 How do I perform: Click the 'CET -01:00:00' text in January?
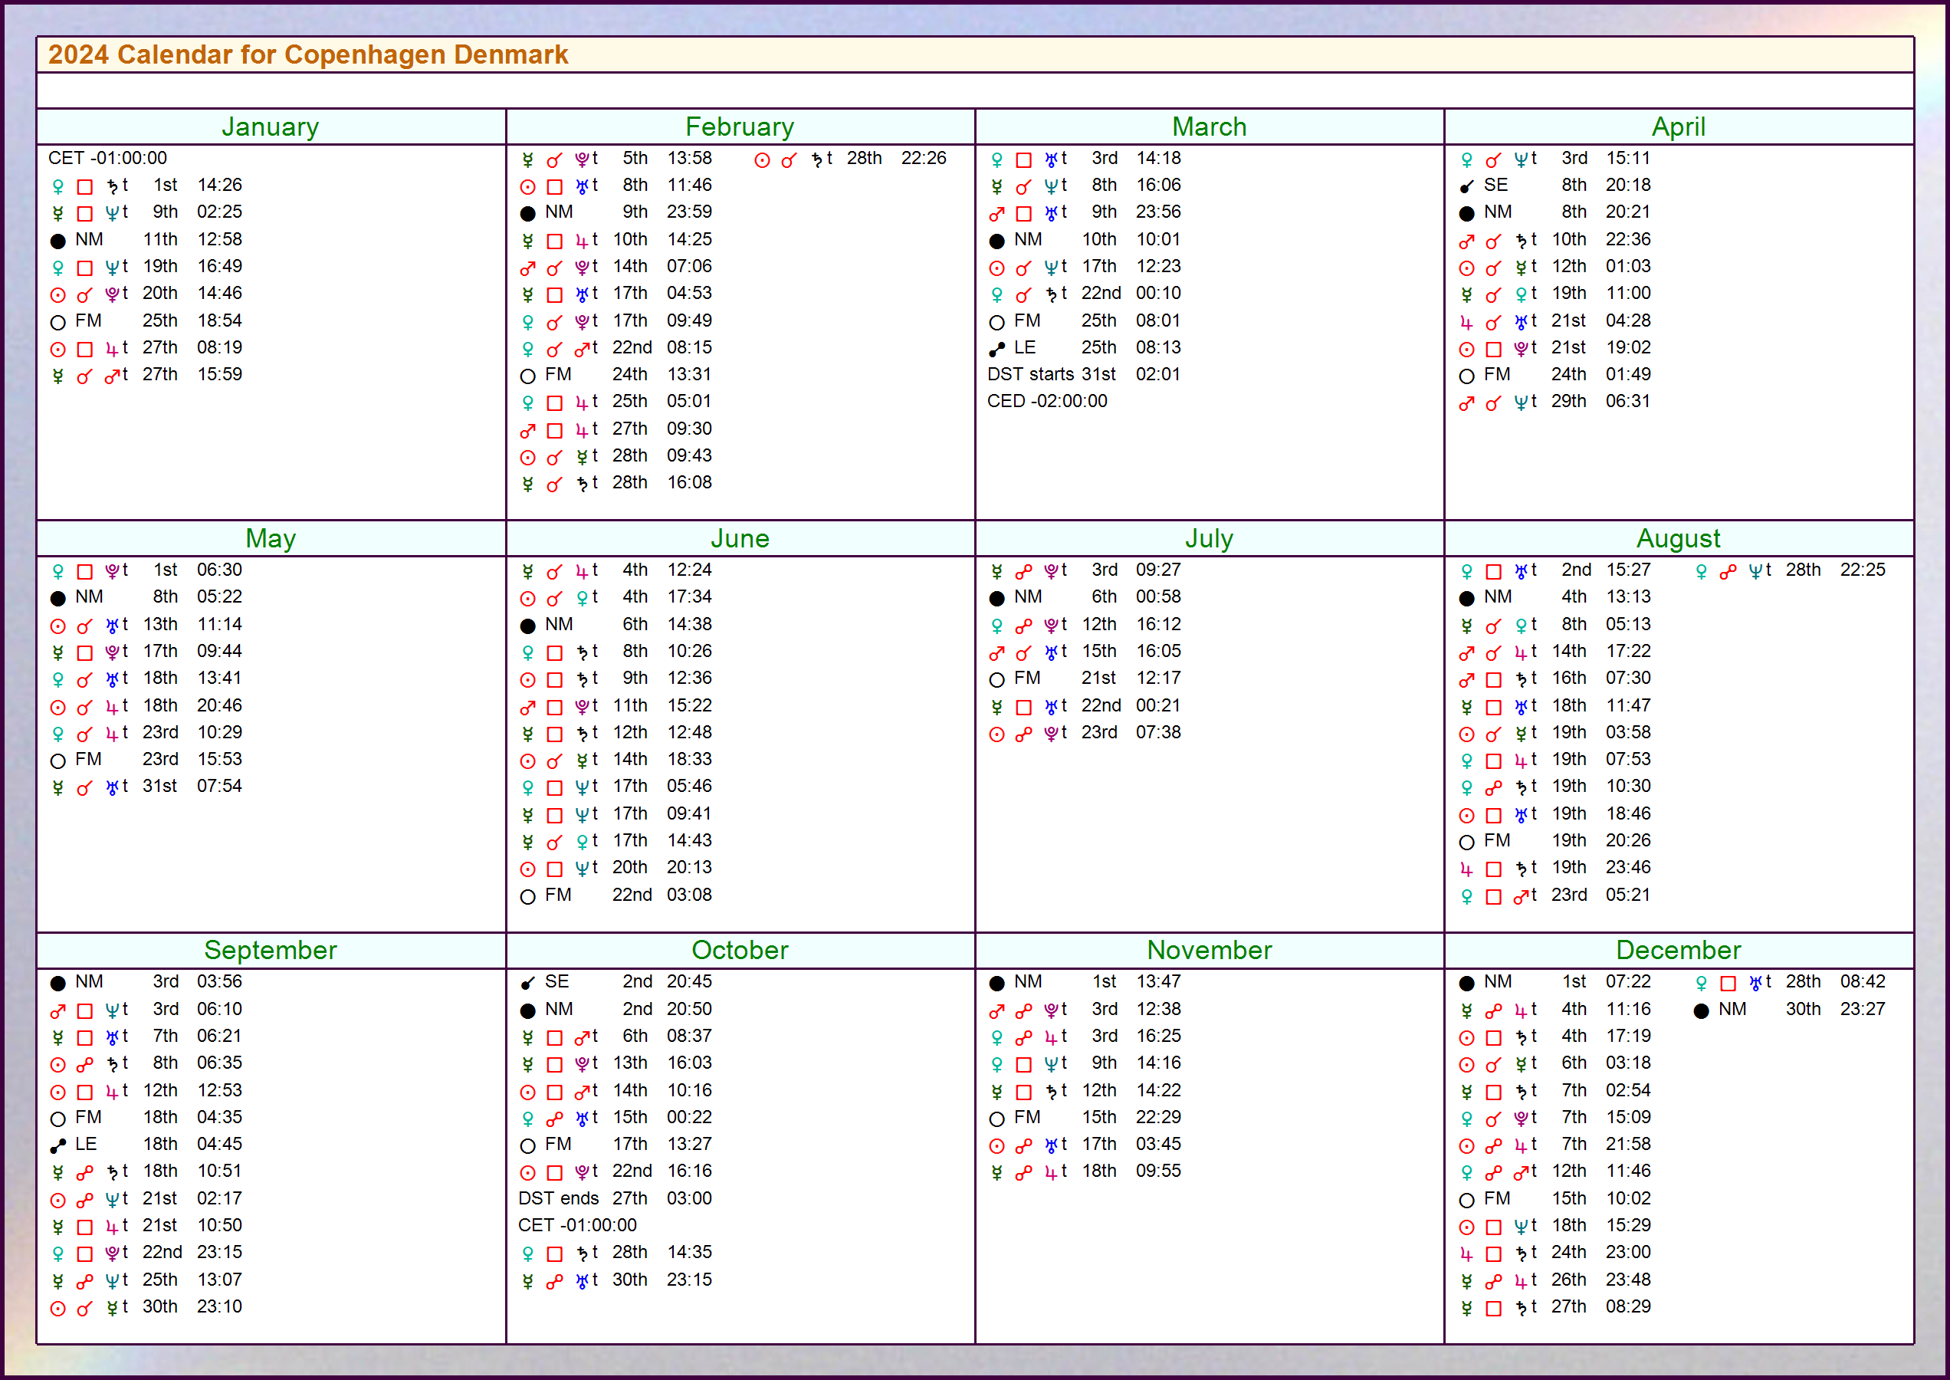click(x=107, y=158)
